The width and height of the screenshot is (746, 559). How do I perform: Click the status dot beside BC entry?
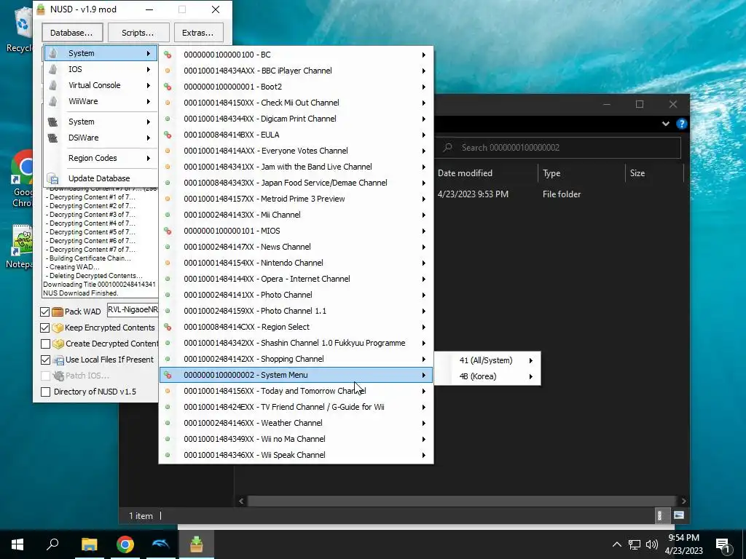(168, 55)
